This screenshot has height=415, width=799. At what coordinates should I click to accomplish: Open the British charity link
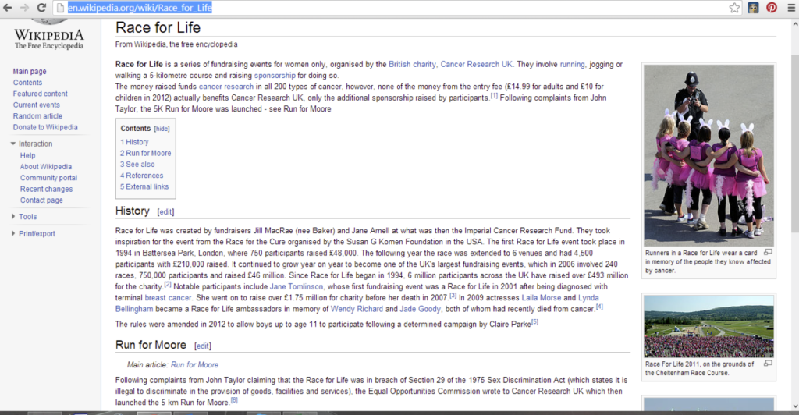412,64
